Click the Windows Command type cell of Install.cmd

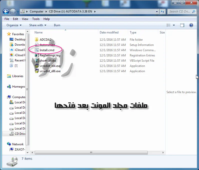pyautogui.click(x=143, y=50)
